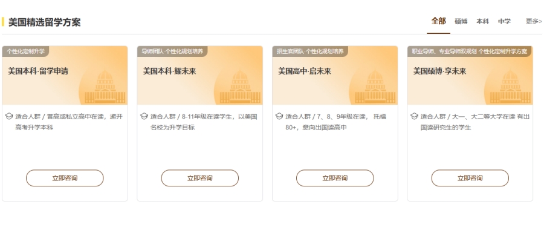Click graduation cap icon in 美国高中·启未来 card

coord(279,116)
